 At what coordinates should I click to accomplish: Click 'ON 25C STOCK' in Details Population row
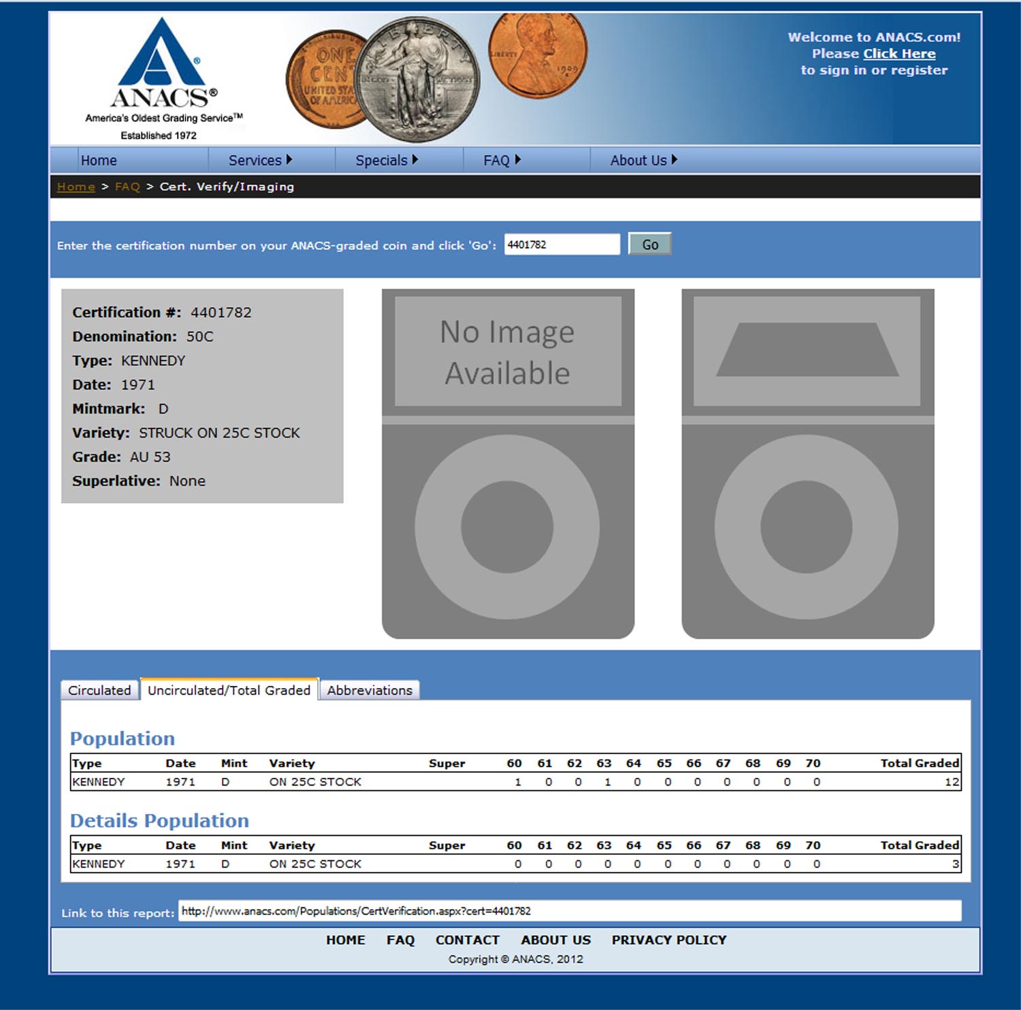(x=315, y=864)
